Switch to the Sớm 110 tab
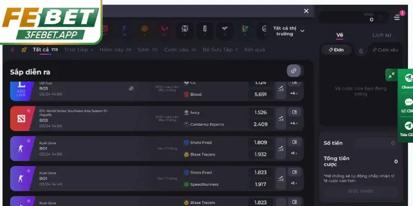Viewport: 413px width, 206px height. [148, 49]
